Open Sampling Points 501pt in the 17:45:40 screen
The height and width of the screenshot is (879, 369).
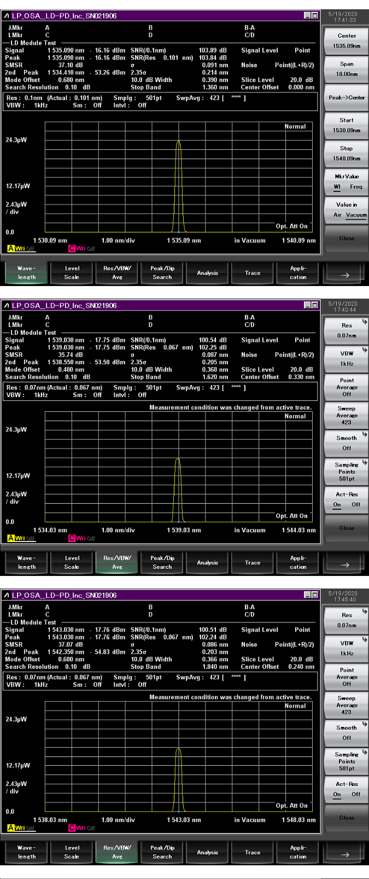[x=347, y=761]
